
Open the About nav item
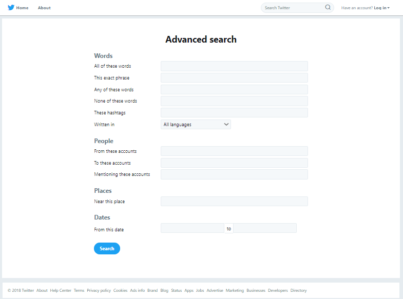pyautogui.click(x=44, y=8)
